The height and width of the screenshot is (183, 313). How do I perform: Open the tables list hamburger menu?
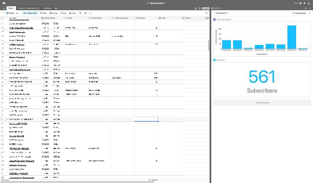[3, 8]
